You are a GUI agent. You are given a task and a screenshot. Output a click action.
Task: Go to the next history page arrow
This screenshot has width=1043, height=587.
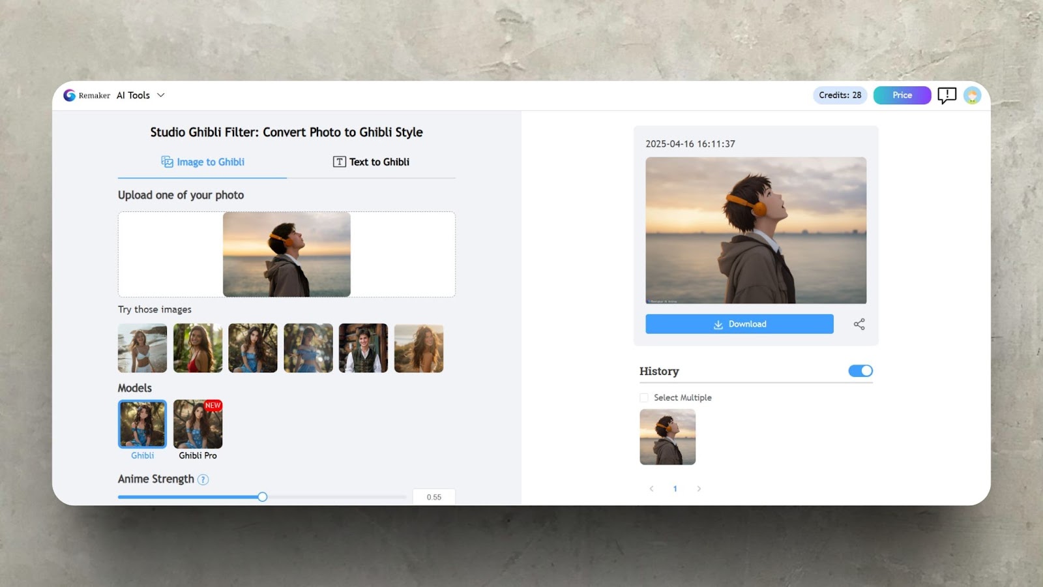pos(699,489)
